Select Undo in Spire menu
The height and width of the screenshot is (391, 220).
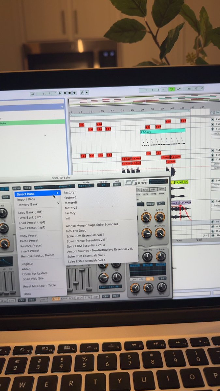pyautogui.click(x=28, y=294)
